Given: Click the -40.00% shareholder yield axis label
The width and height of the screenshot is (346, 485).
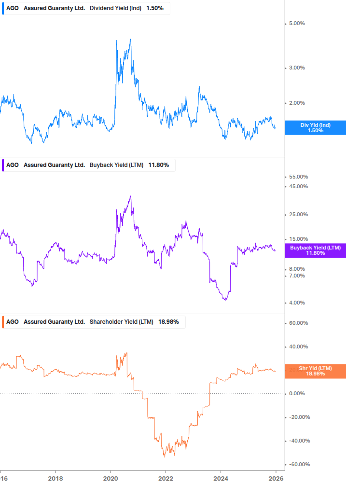Looking at the screenshot, I should pyautogui.click(x=299, y=441).
